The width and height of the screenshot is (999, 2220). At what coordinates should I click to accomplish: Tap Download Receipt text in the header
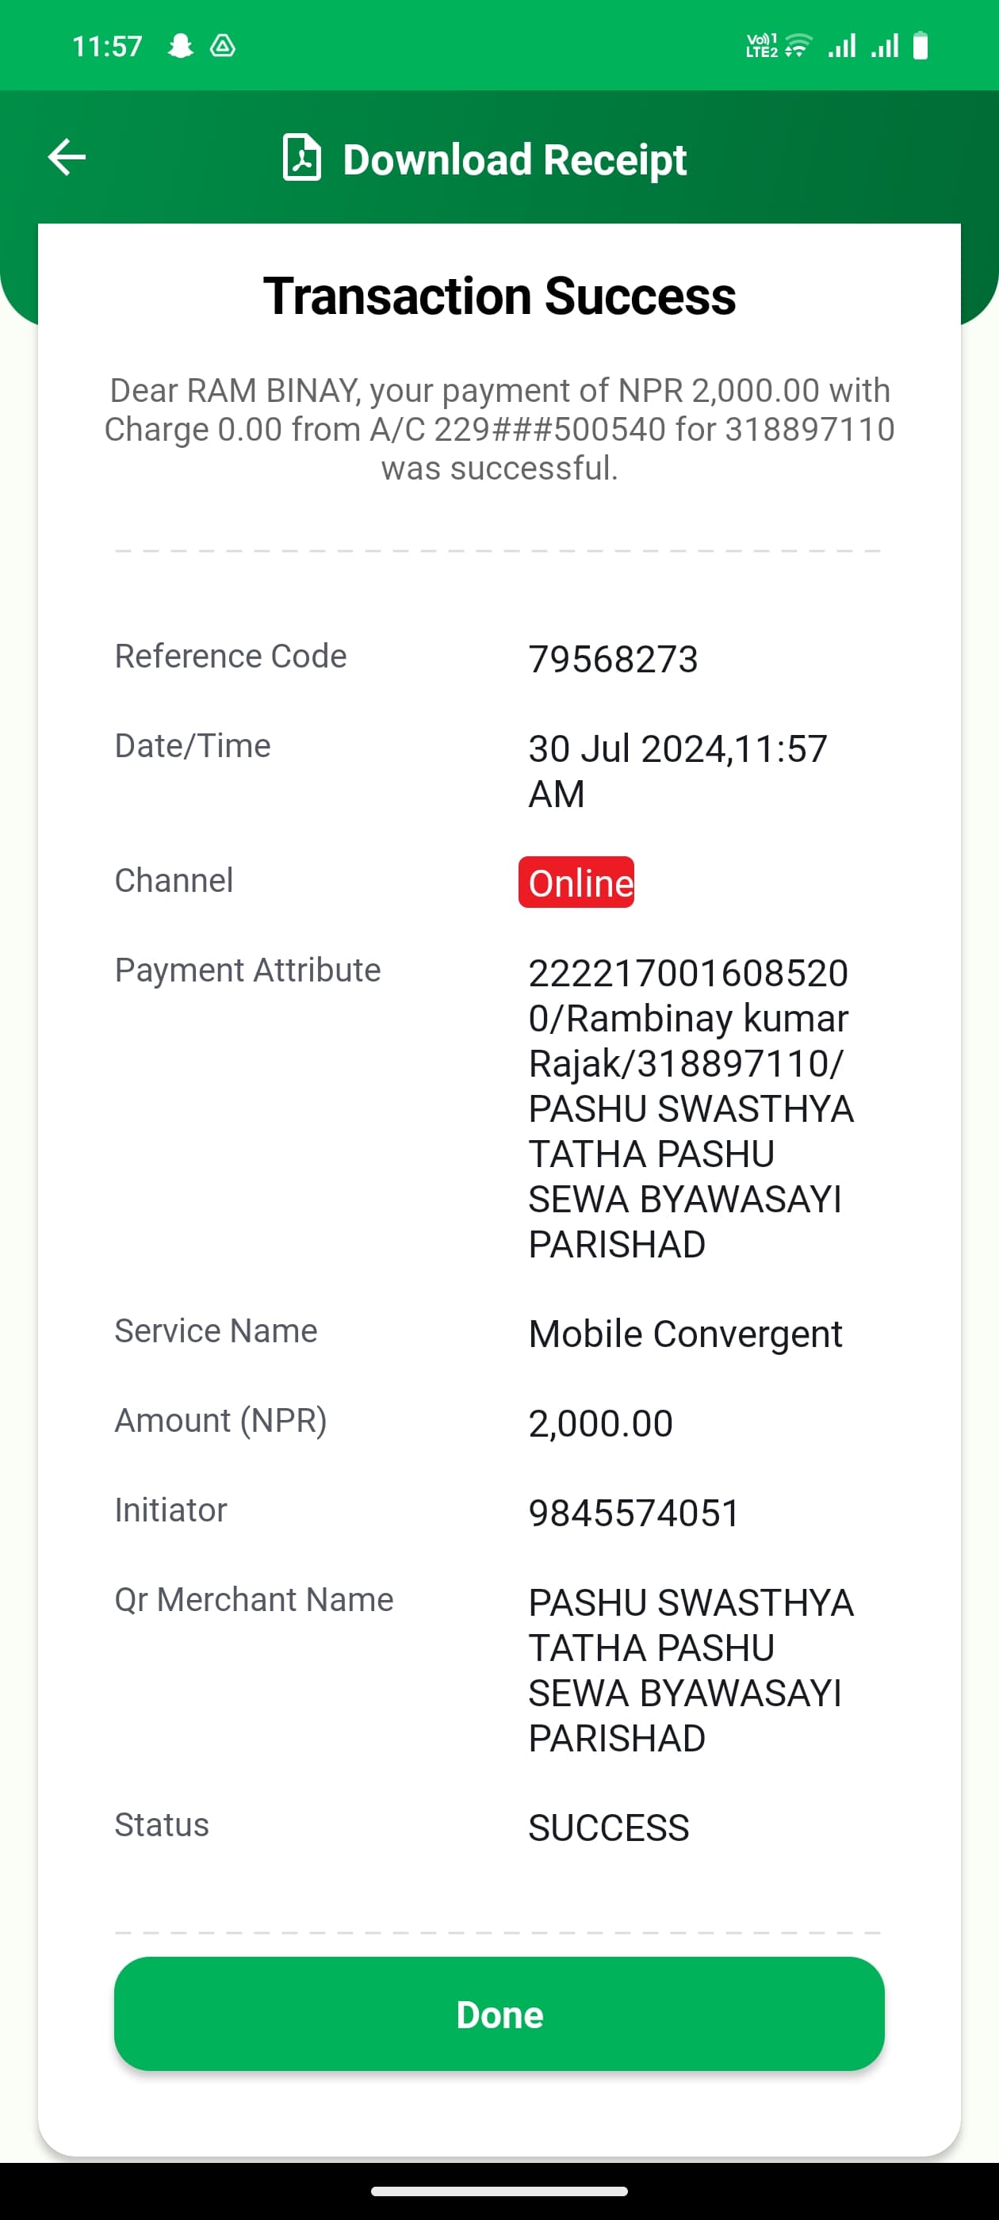[x=515, y=159]
